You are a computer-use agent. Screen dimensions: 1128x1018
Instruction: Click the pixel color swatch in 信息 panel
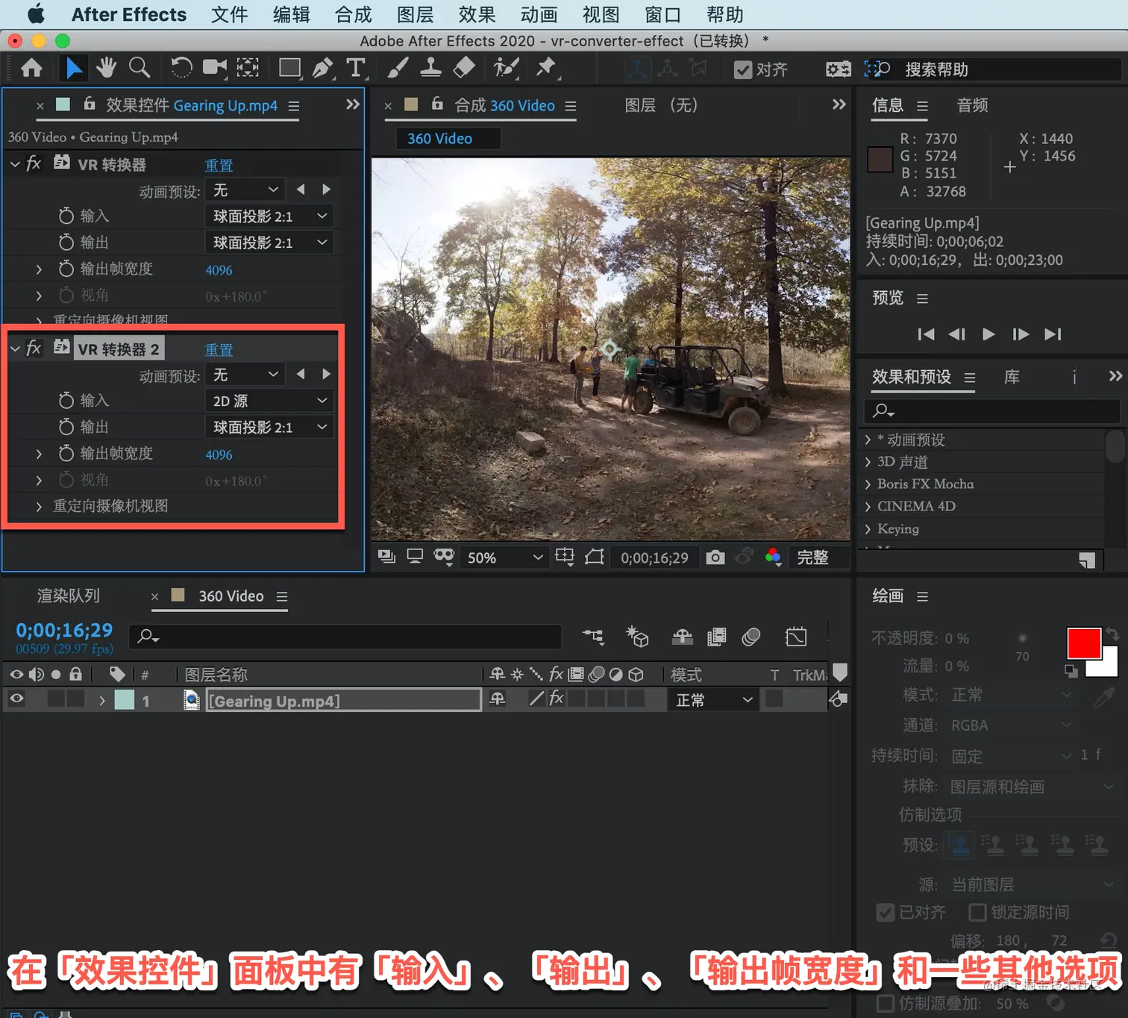pyautogui.click(x=880, y=160)
